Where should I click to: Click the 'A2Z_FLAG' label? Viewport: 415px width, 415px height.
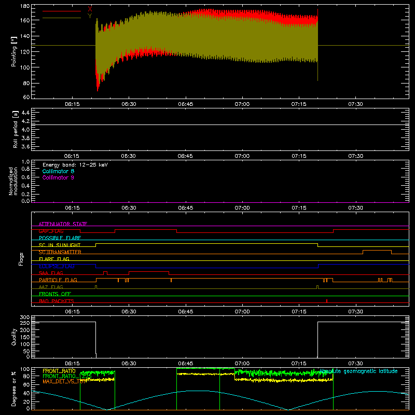[x=51, y=287]
